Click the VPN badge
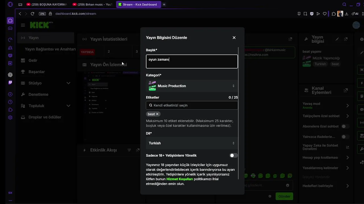This screenshot has width=364, height=204. (x=42, y=14)
